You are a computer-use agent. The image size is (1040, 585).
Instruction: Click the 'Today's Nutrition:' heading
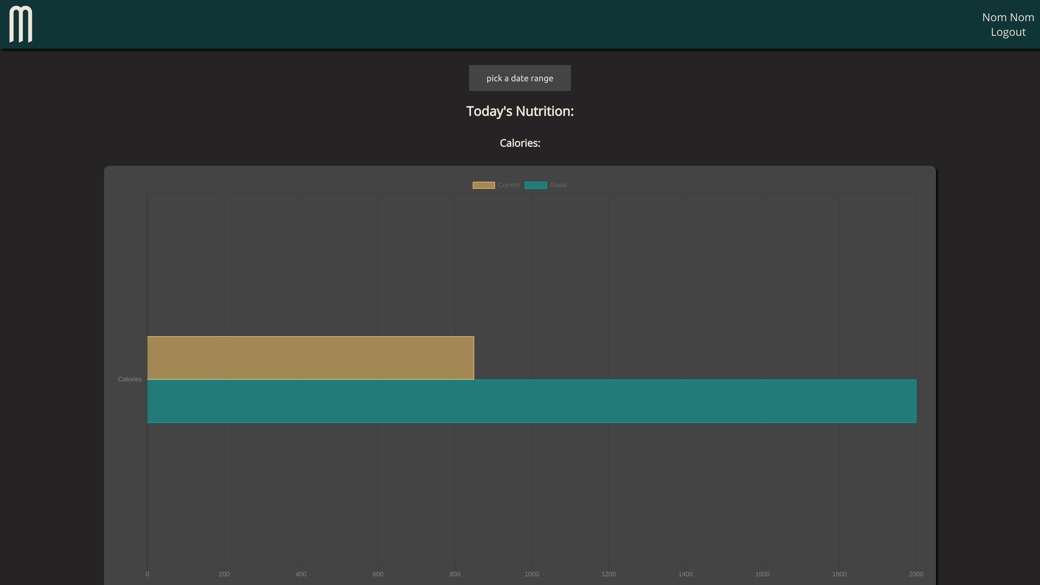tap(520, 111)
